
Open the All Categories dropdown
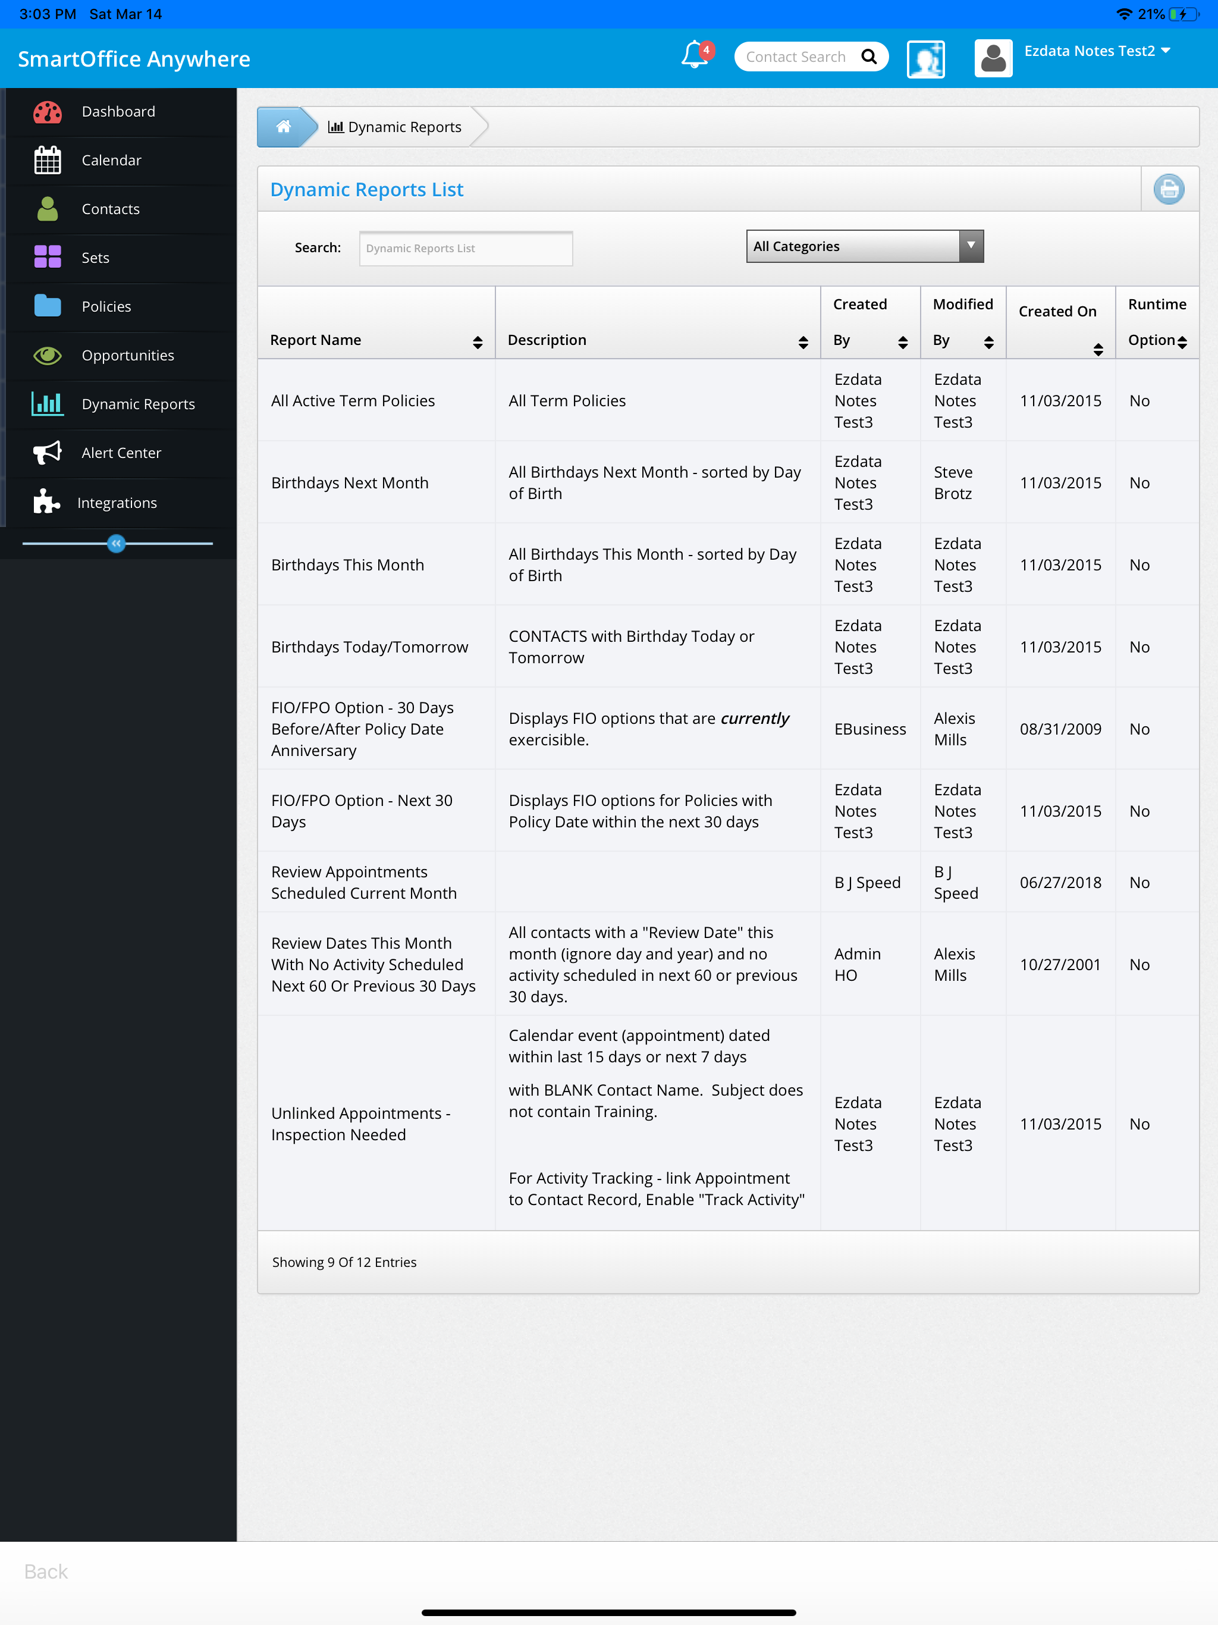coord(865,246)
